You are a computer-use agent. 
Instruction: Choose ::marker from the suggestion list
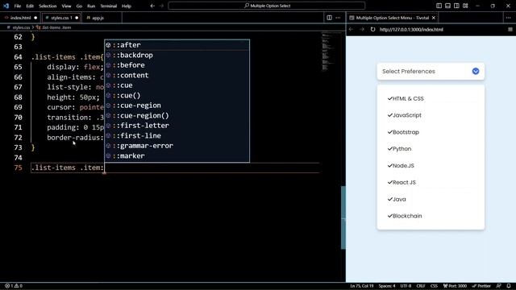pos(177,155)
